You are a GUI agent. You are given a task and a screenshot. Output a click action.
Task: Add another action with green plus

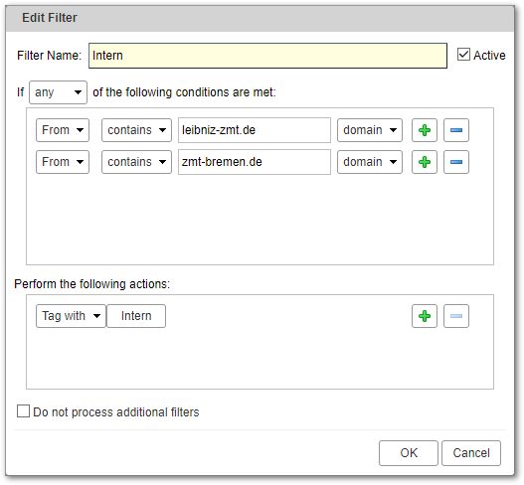pos(425,316)
